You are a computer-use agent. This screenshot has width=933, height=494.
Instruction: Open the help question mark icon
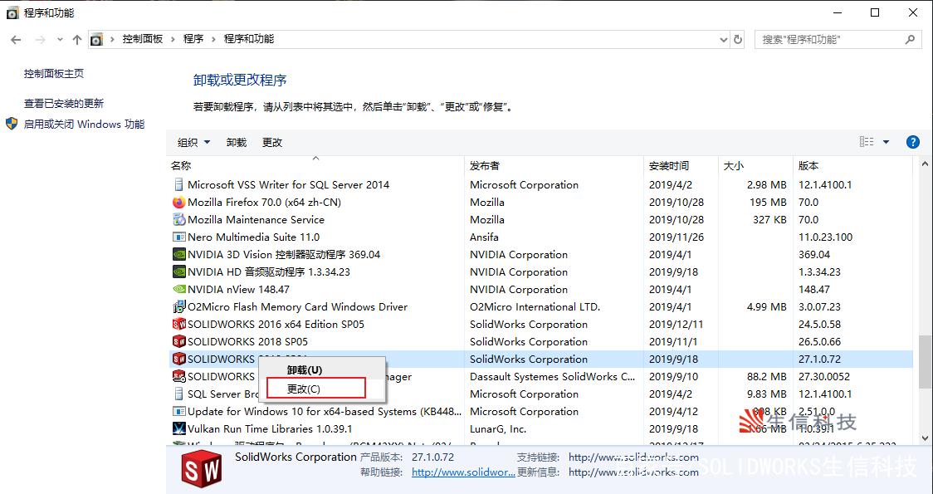912,142
